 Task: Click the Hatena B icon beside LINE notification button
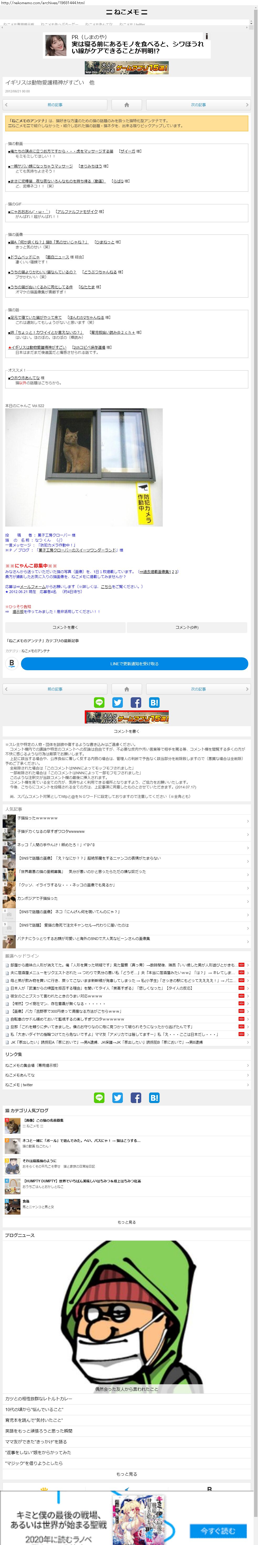(x=11, y=663)
